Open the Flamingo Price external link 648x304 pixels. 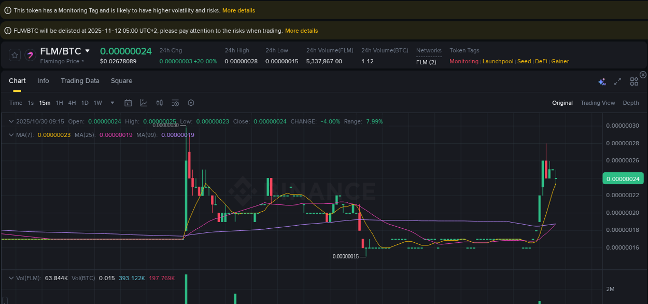pos(62,61)
